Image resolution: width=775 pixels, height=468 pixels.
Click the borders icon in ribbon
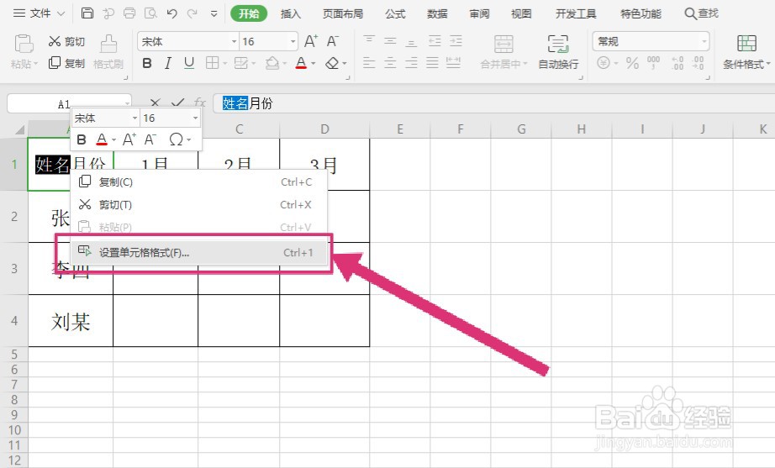pos(212,63)
